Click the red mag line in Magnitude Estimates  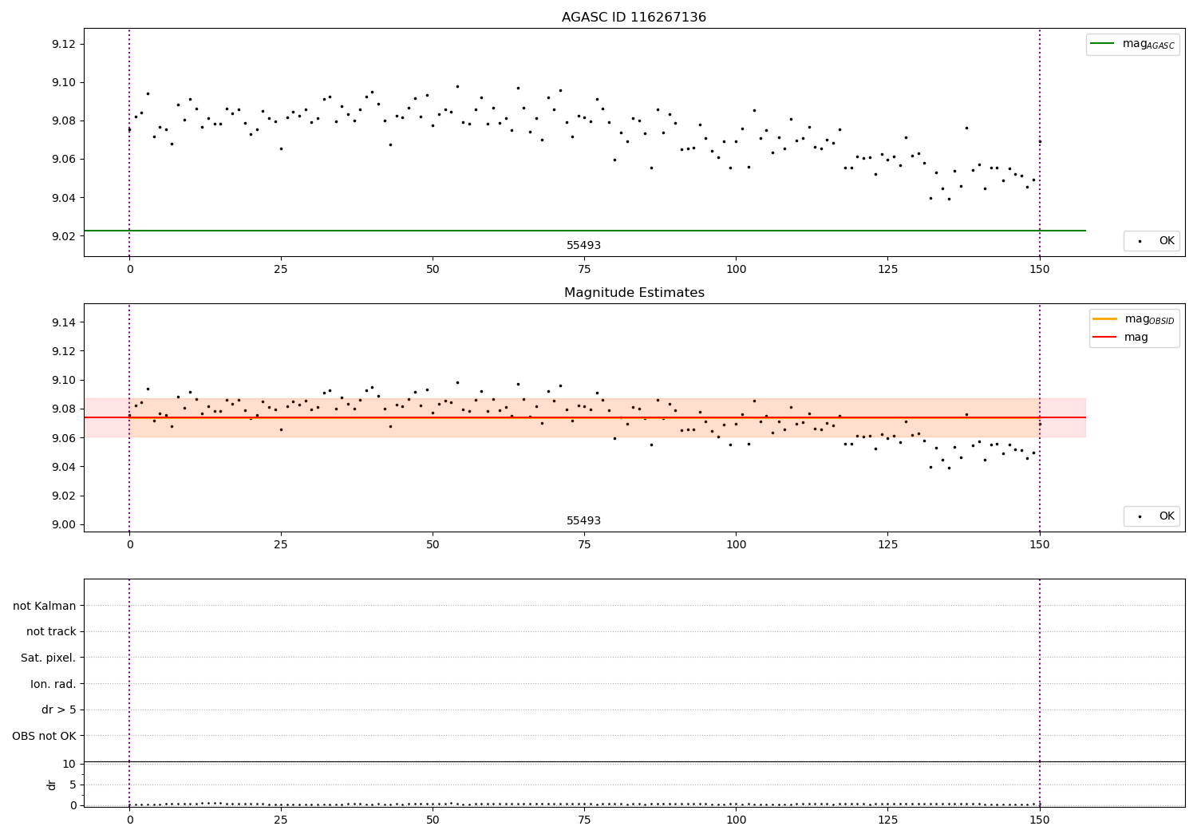[584, 417]
